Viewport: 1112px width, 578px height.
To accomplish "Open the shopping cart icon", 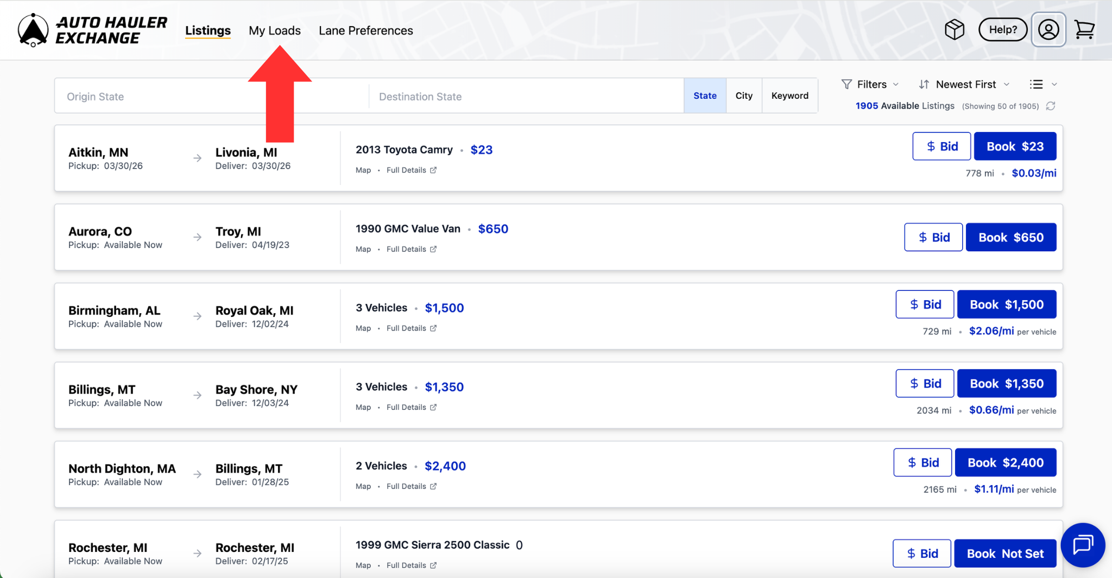I will 1084,30.
